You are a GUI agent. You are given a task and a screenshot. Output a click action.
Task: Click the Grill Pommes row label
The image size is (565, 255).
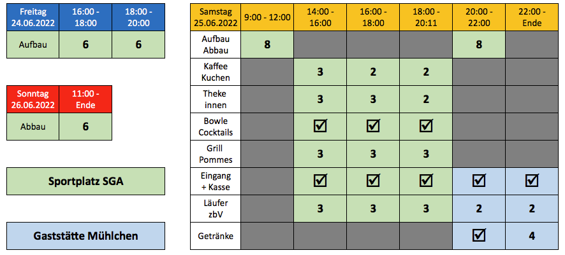tap(216, 153)
